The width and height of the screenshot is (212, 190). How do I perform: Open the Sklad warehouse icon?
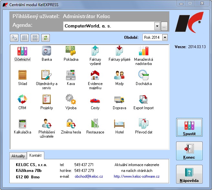[x=22, y=75]
